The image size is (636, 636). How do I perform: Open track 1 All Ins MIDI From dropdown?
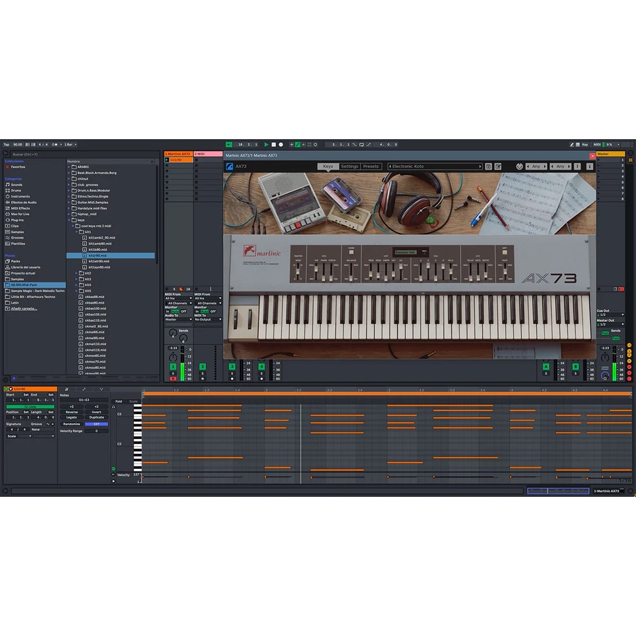pyautogui.click(x=178, y=299)
